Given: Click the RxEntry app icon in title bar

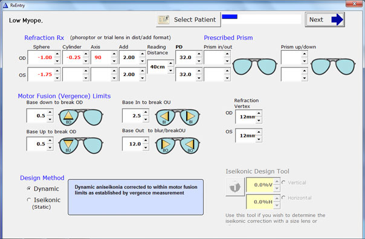Looking at the screenshot, I should click(5, 5).
